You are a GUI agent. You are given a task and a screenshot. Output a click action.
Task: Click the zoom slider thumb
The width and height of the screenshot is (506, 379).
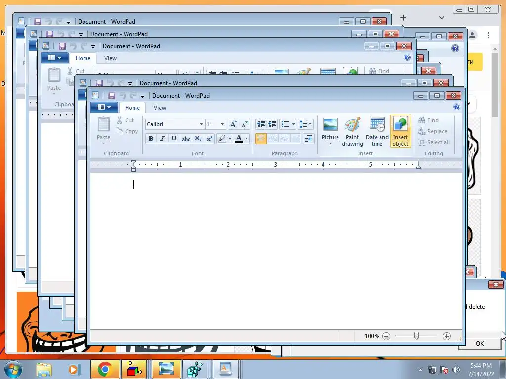click(x=416, y=336)
